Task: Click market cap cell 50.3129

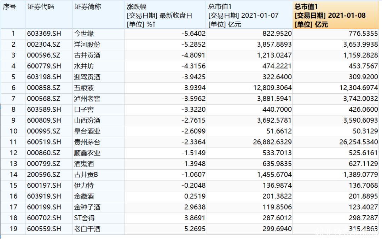Action: [365, 131]
